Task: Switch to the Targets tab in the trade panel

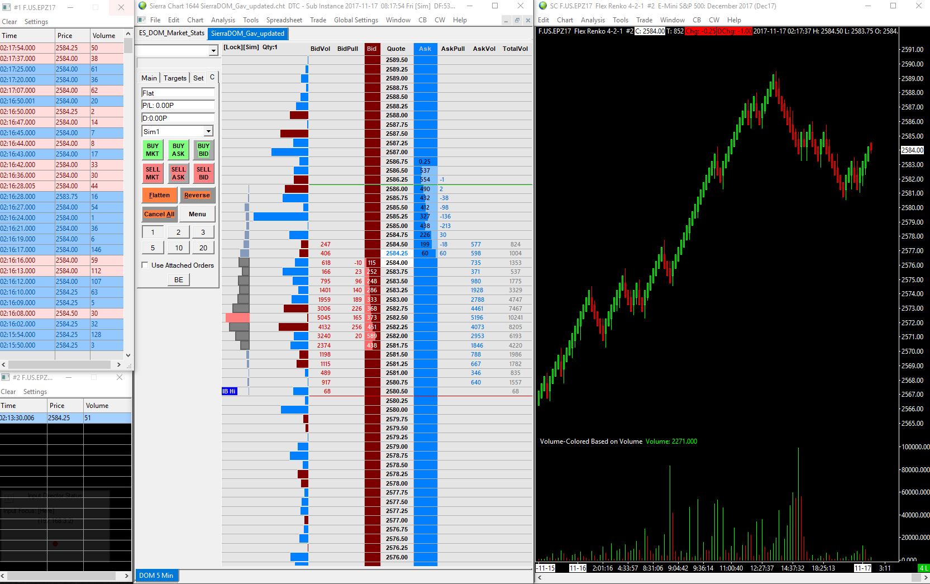Action: tap(175, 78)
